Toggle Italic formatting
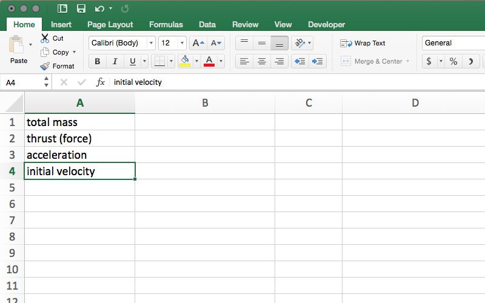This screenshot has width=485, height=303. (x=115, y=61)
